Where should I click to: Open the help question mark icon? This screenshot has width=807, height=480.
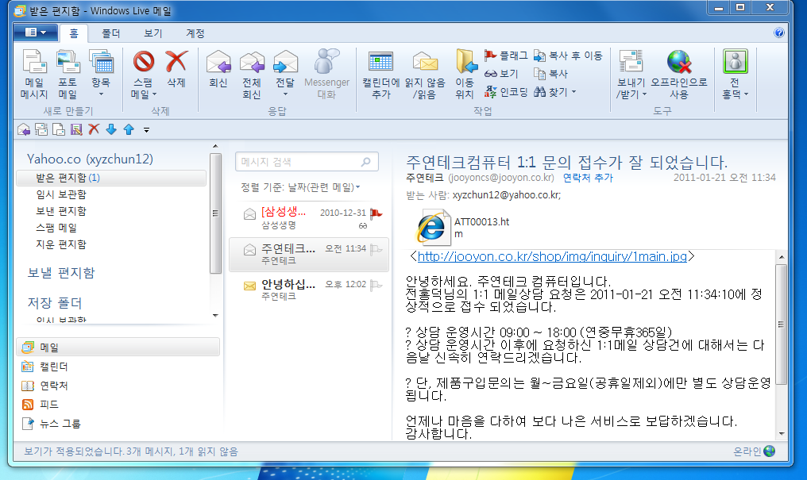point(778,33)
